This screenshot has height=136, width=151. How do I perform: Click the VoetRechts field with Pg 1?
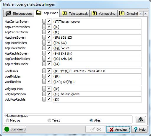(97, 82)
